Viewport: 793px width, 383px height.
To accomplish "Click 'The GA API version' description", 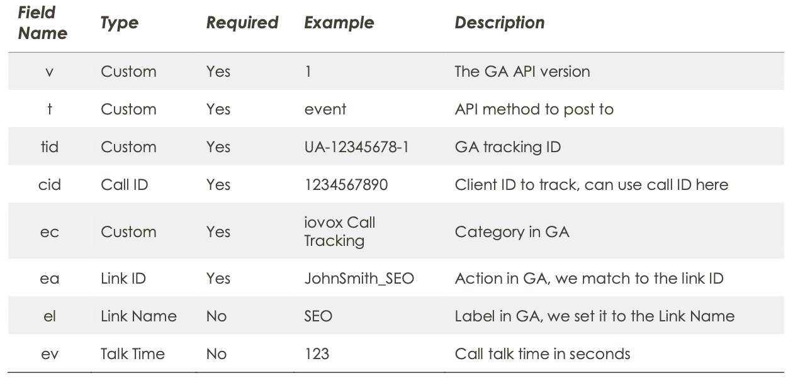I will [522, 72].
